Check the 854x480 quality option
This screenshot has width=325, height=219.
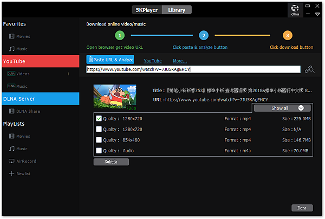point(99,140)
